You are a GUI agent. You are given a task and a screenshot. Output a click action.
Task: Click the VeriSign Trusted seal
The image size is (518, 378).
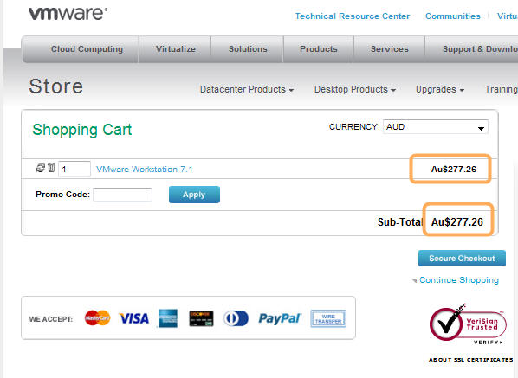(468, 324)
